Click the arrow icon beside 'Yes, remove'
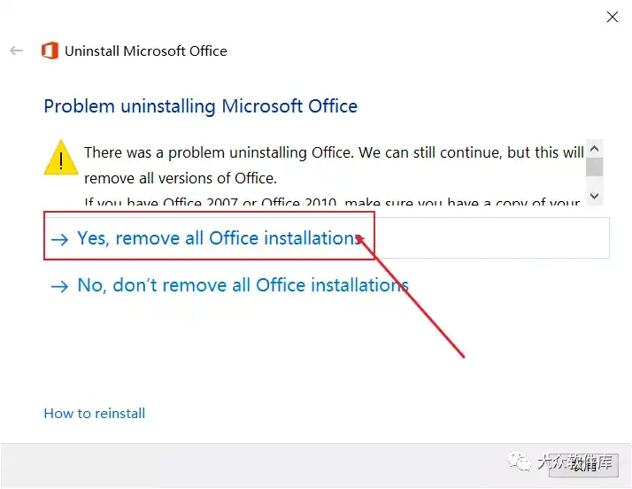This screenshot has height=489, width=632. pos(60,240)
